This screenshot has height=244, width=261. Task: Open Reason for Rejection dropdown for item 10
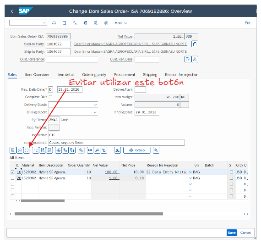pyautogui.click(x=190, y=172)
